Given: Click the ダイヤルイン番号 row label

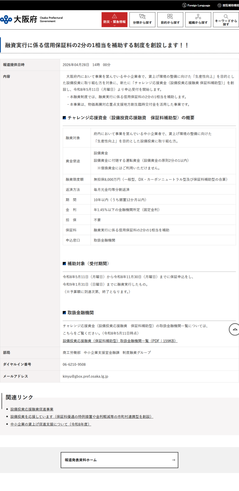Looking at the screenshot, I should click(17, 364).
